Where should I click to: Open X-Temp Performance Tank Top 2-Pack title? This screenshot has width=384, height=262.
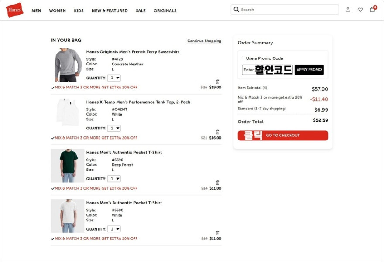click(138, 102)
